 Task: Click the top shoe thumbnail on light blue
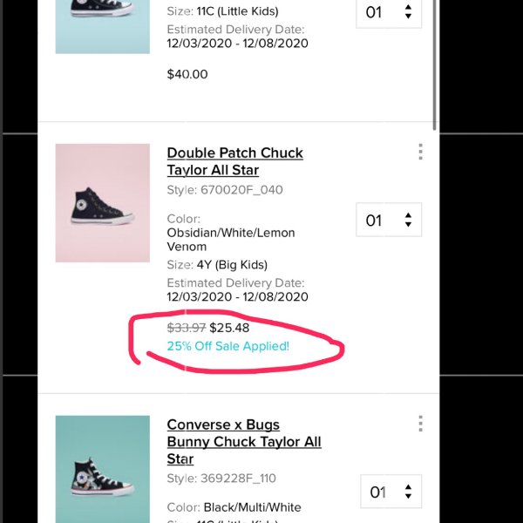(x=103, y=27)
